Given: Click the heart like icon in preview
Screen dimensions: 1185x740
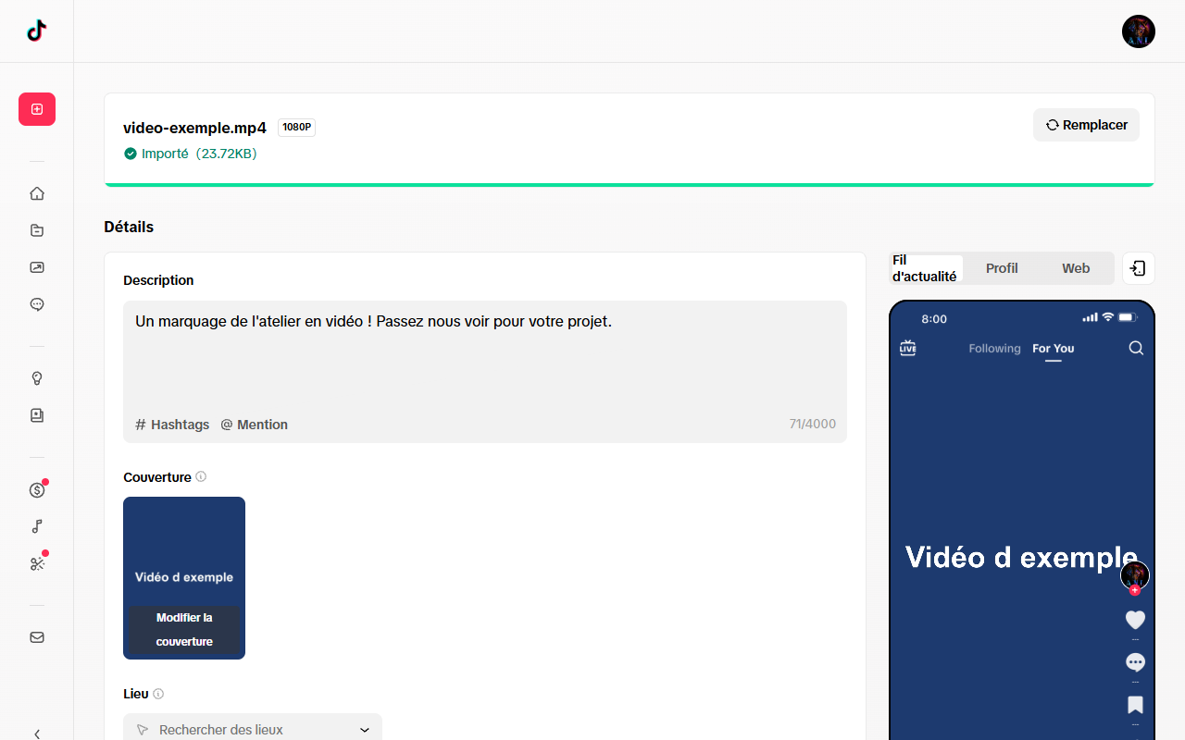Looking at the screenshot, I should tap(1135, 620).
